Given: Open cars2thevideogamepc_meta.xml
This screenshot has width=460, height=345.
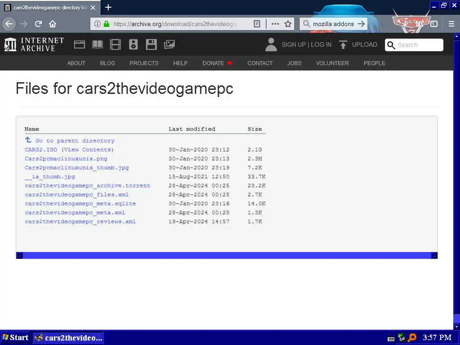Looking at the screenshot, I should tap(75, 212).
